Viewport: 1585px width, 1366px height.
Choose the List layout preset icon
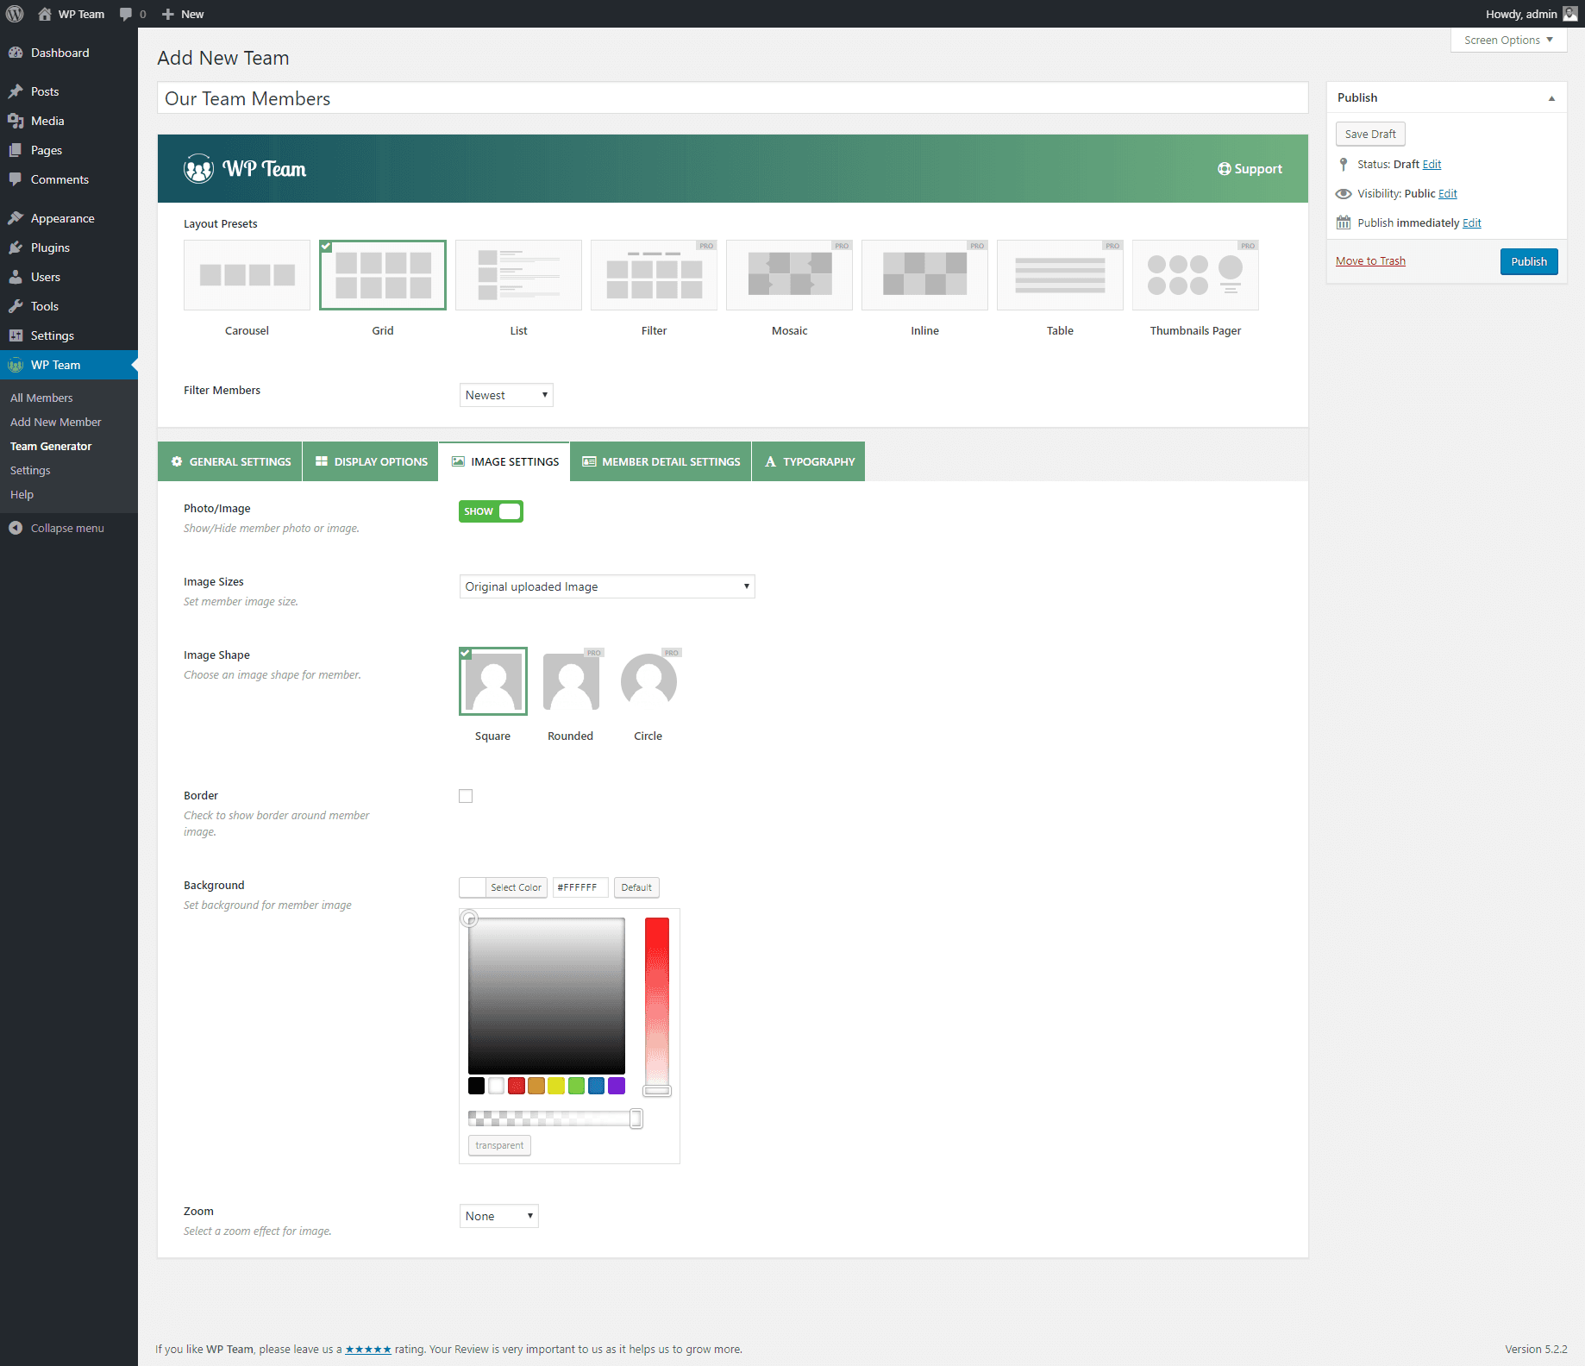pyautogui.click(x=518, y=275)
